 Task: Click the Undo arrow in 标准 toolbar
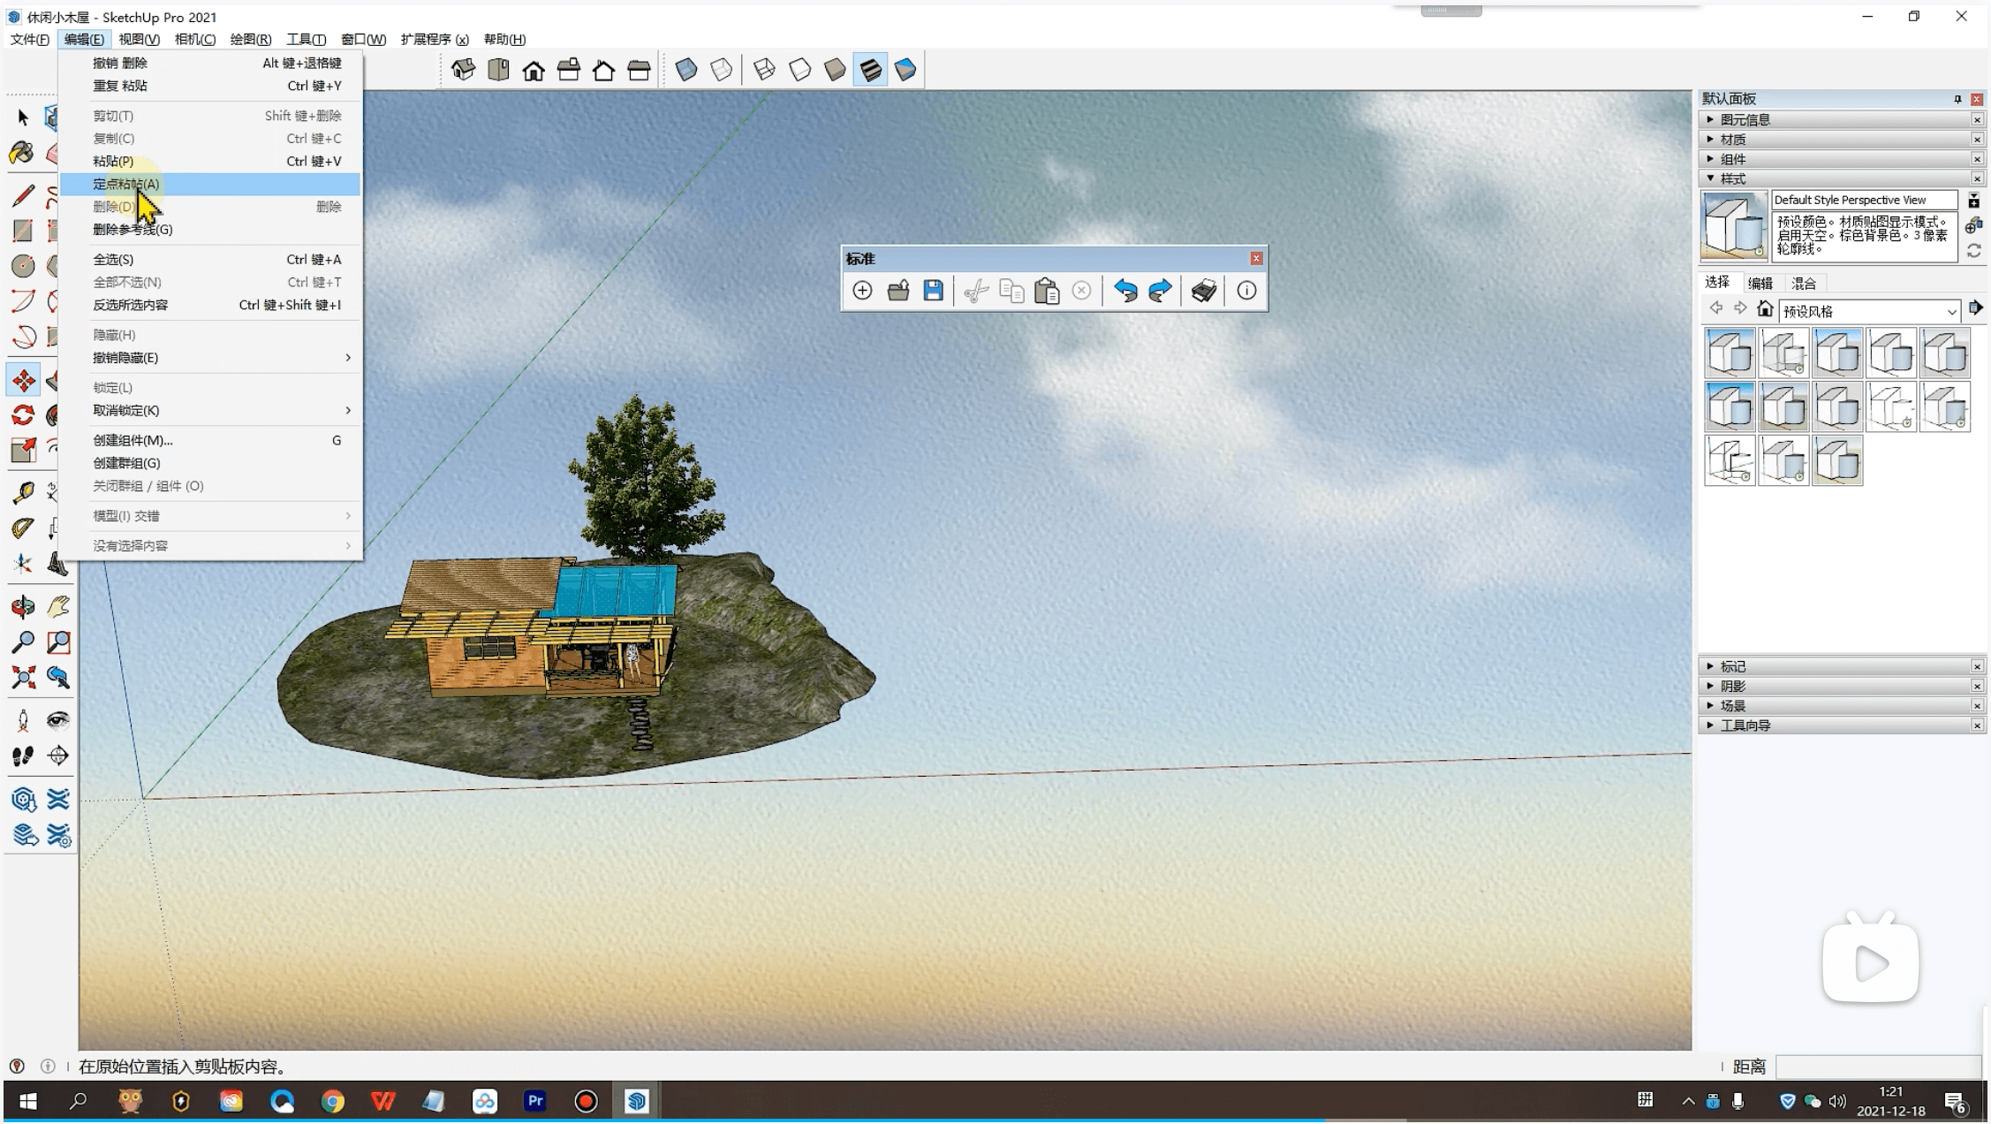pos(1124,291)
